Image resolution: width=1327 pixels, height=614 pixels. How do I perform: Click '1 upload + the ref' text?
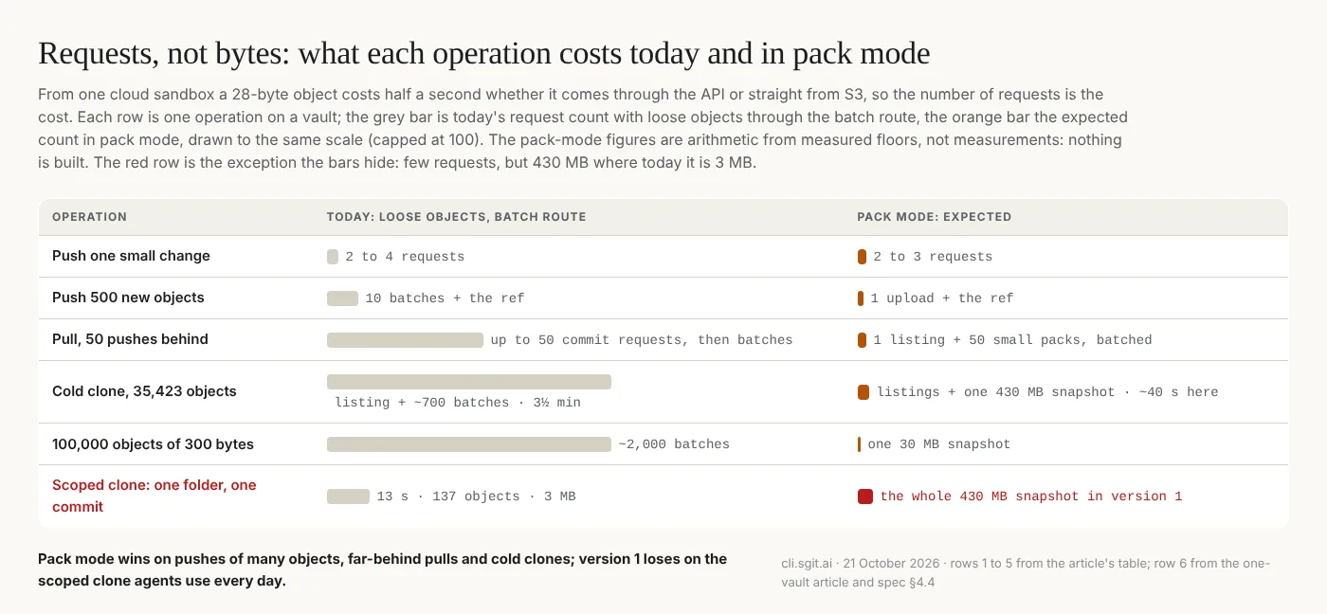coord(942,298)
